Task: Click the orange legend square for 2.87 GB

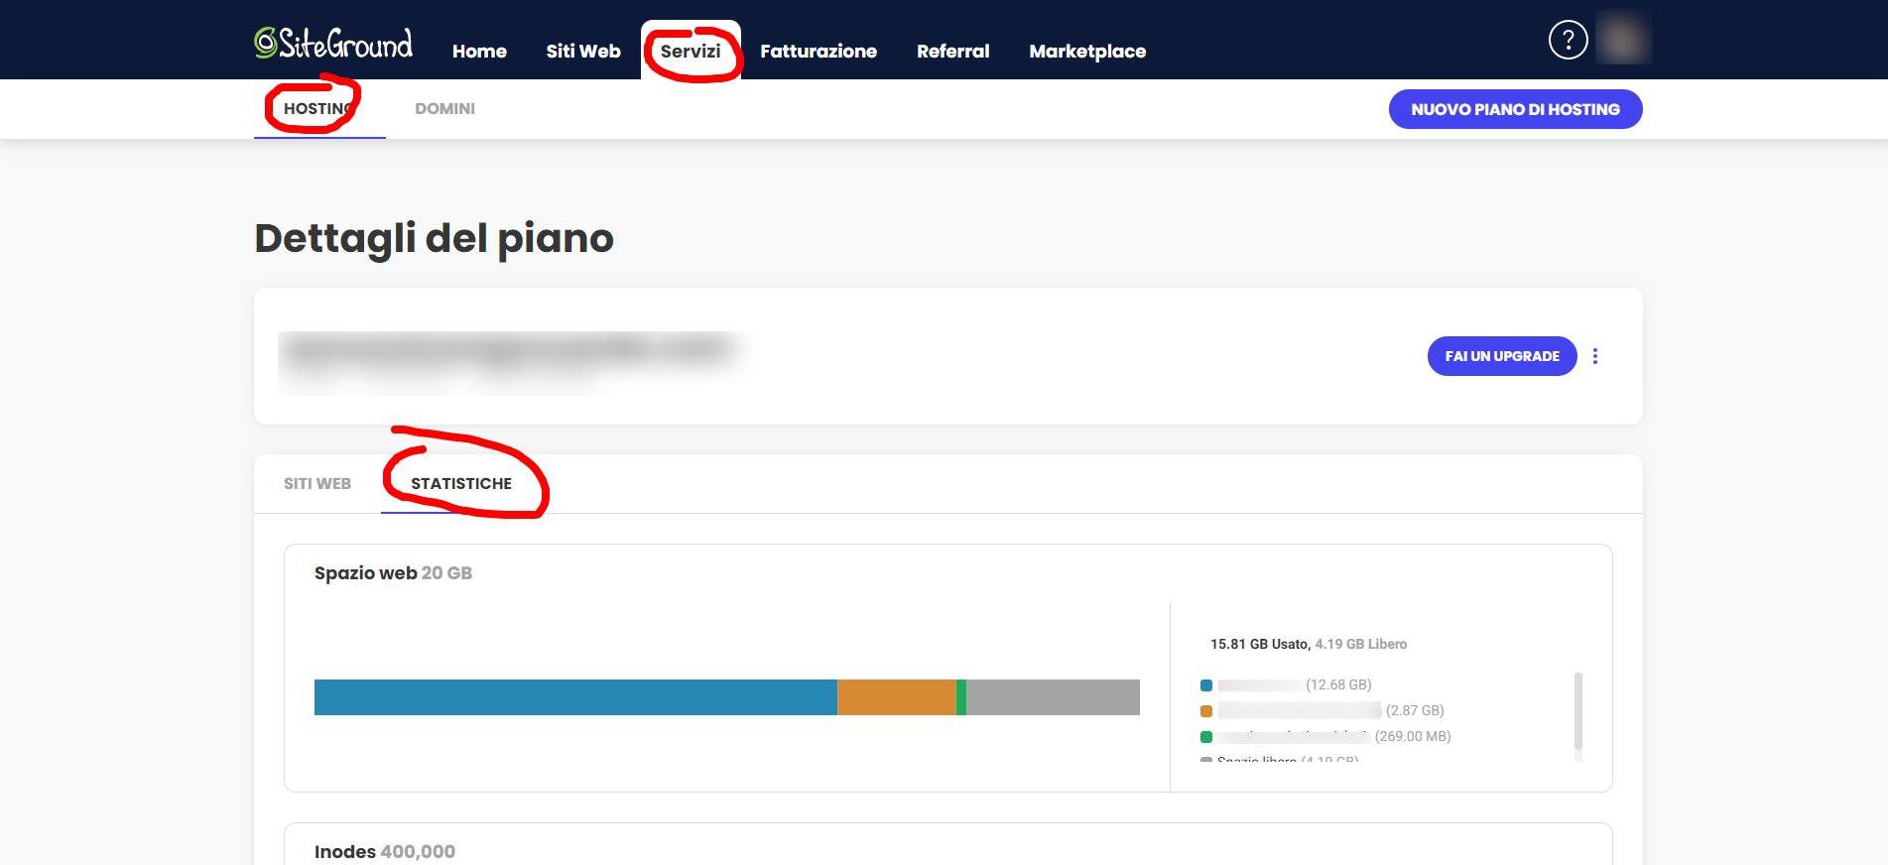Action: coord(1206,711)
